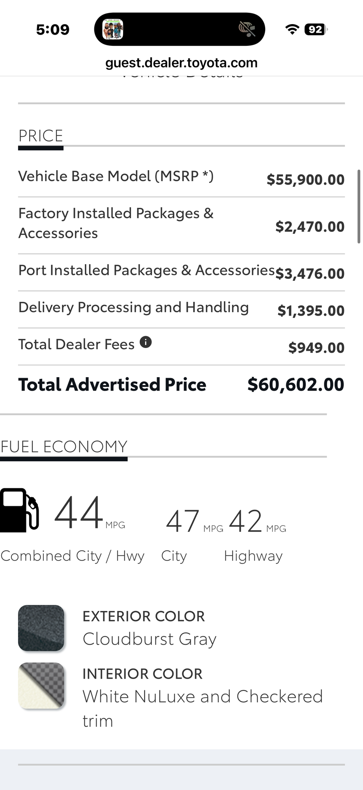Tap the 44 MPG combined rating
This screenshot has width=363, height=790.
point(90,513)
